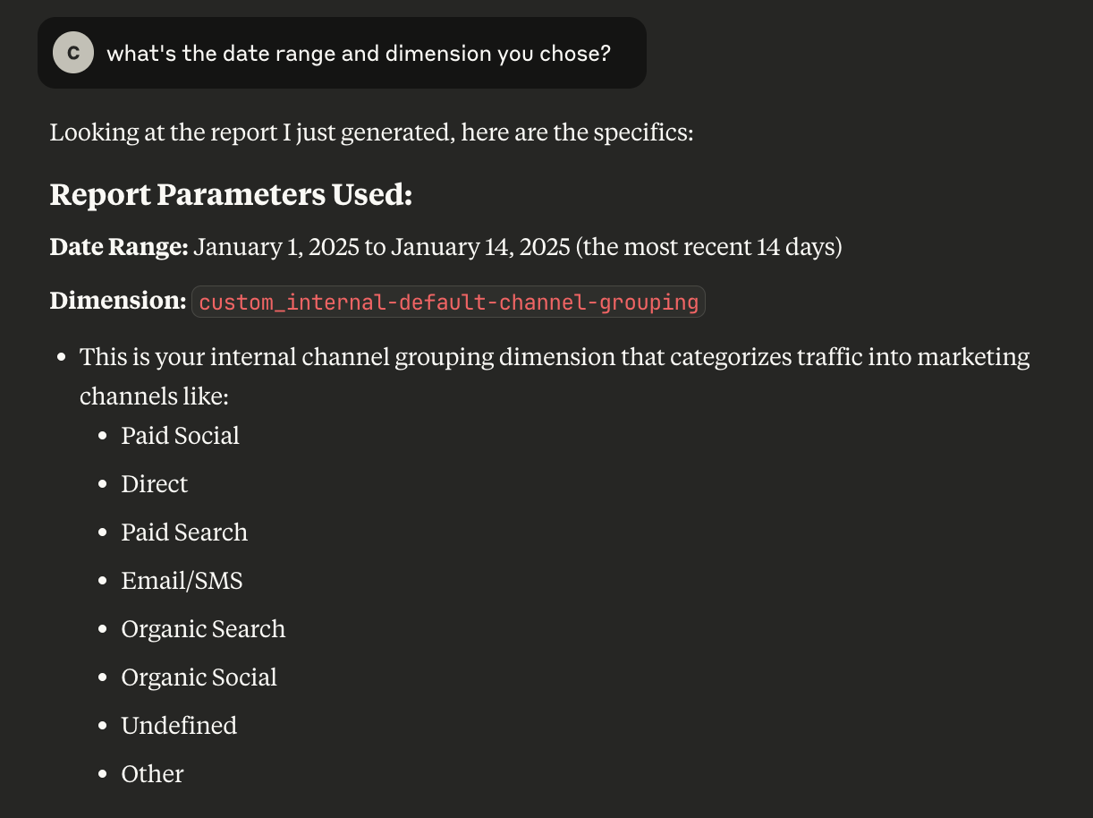This screenshot has width=1093, height=818.
Task: Select the 'Paid Social' list item
Action: coord(181,436)
